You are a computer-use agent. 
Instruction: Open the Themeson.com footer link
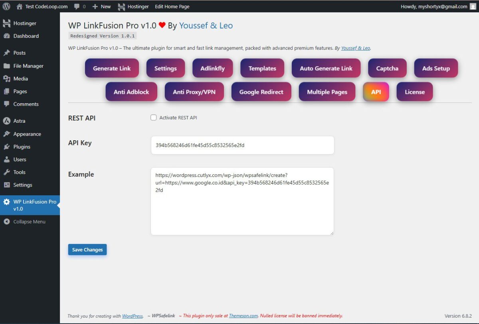coord(243,316)
